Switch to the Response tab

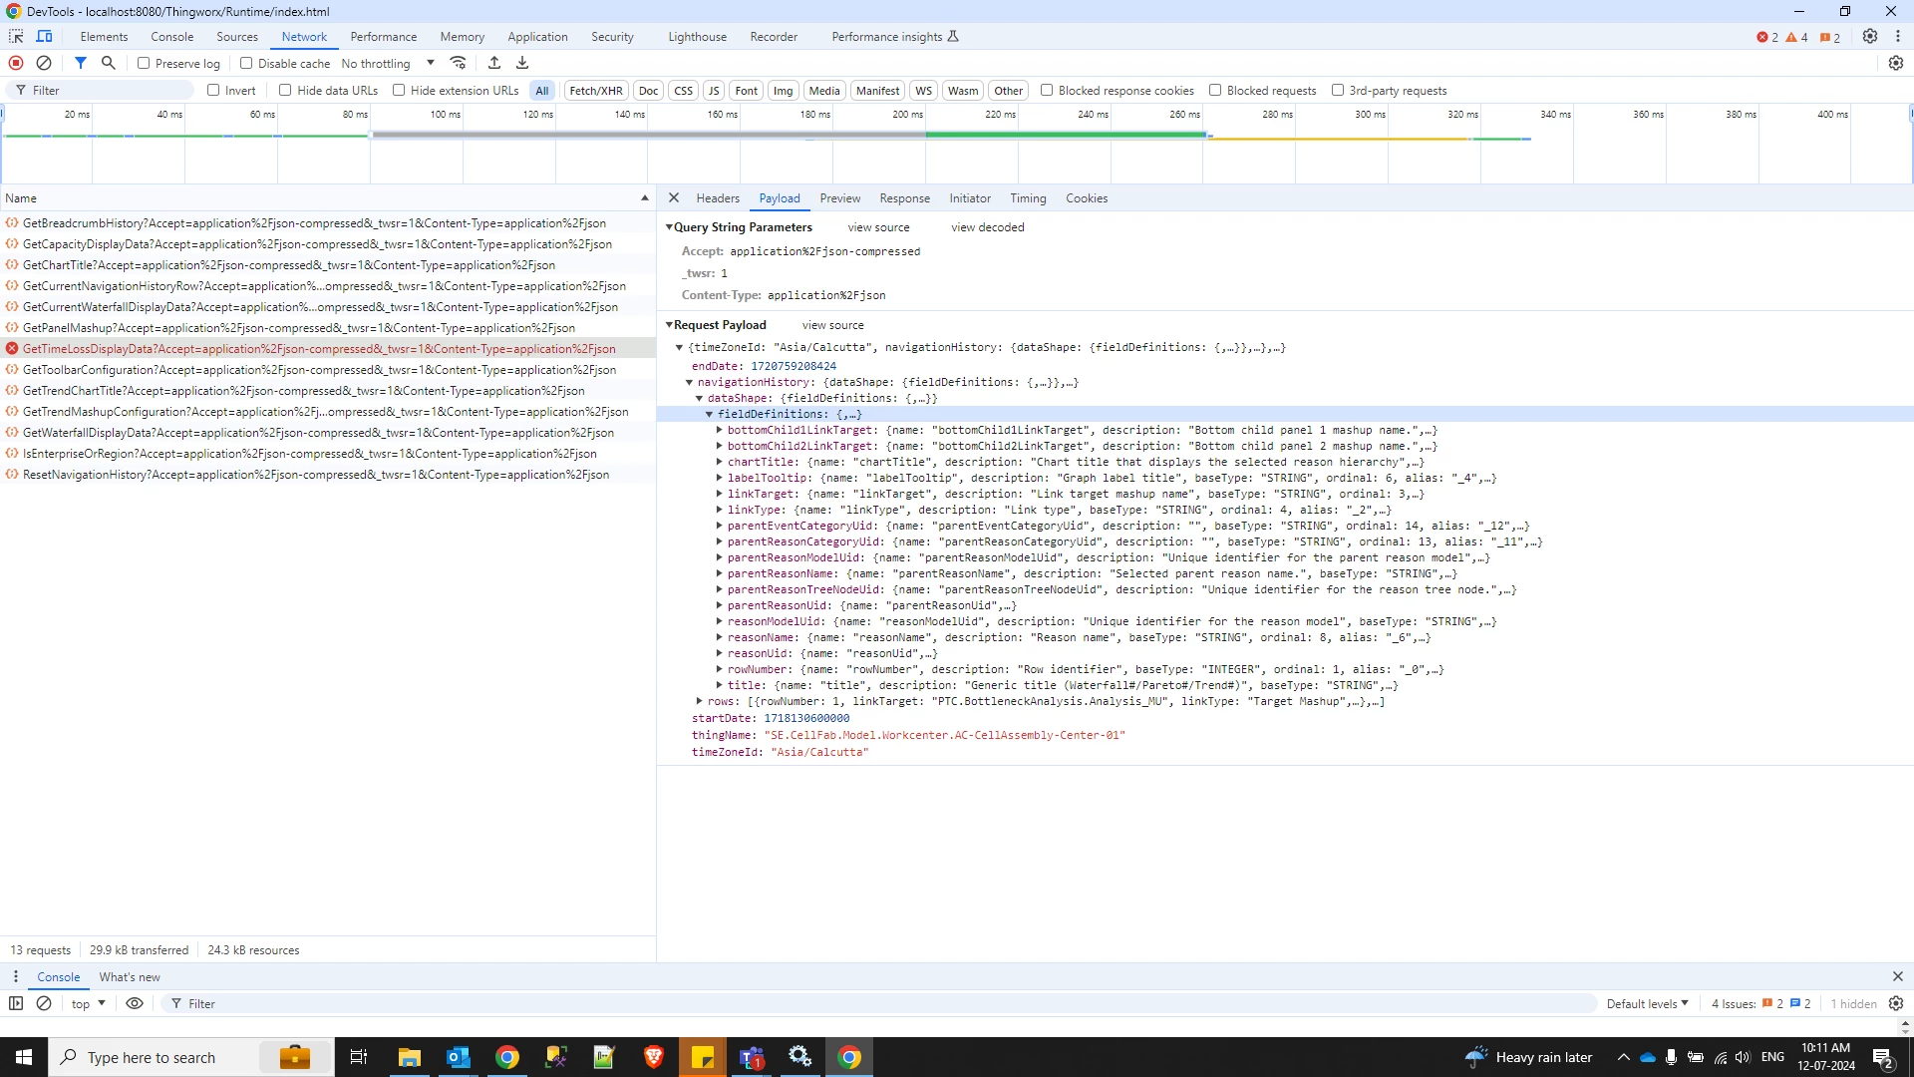[x=904, y=198]
